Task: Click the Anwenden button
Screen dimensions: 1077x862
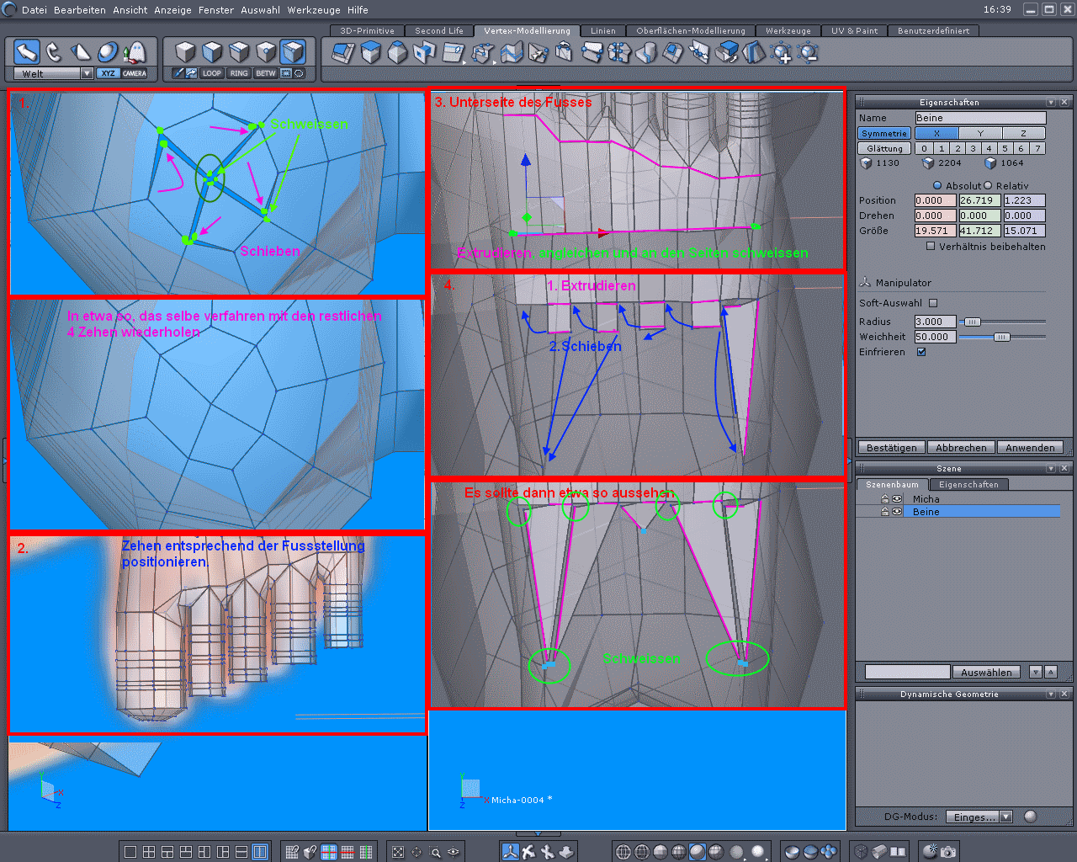Action: point(1030,448)
